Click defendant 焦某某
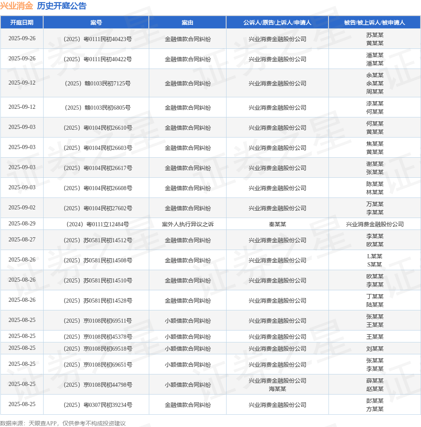 [375, 144]
